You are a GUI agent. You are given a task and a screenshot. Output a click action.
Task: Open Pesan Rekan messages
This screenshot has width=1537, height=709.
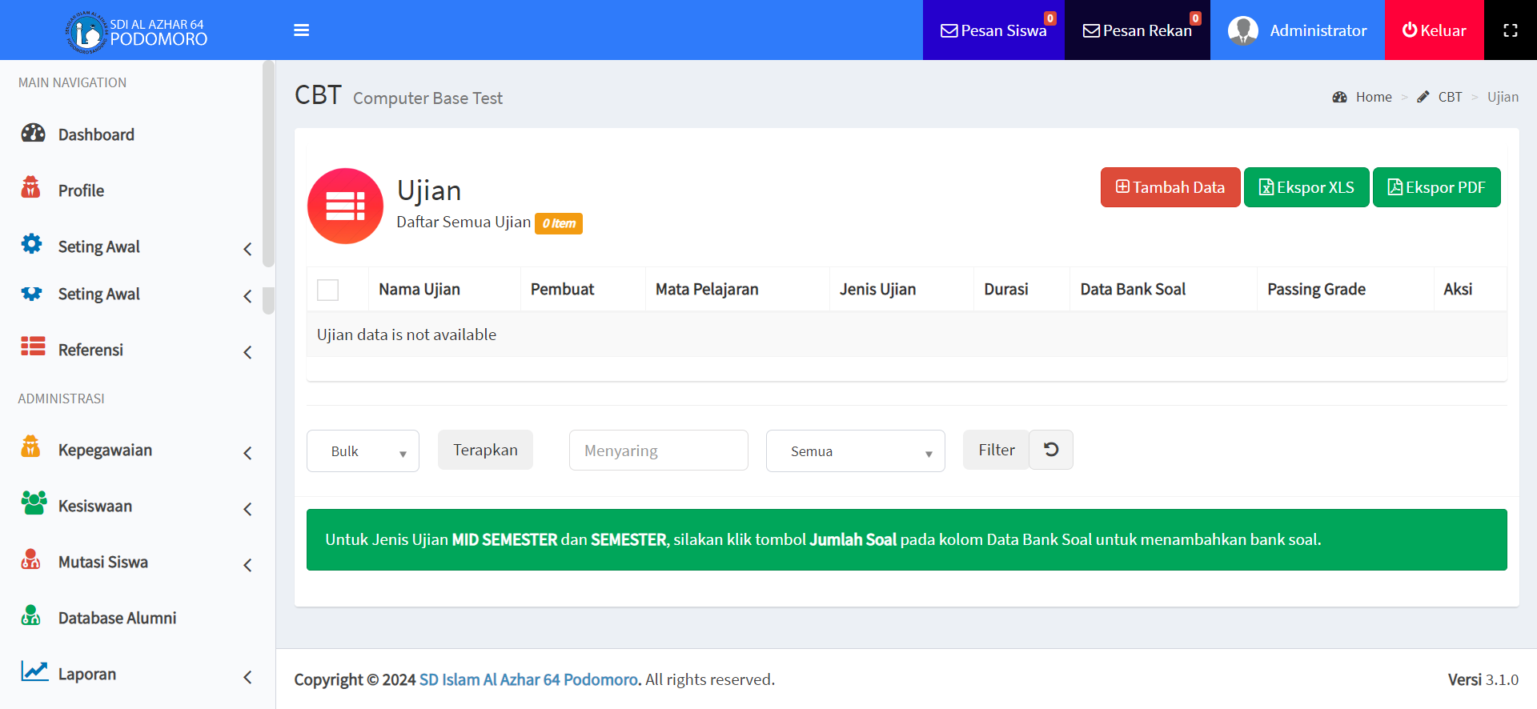1137,30
